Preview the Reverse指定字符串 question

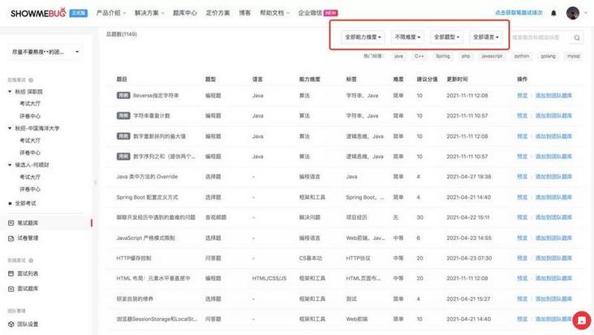522,96
